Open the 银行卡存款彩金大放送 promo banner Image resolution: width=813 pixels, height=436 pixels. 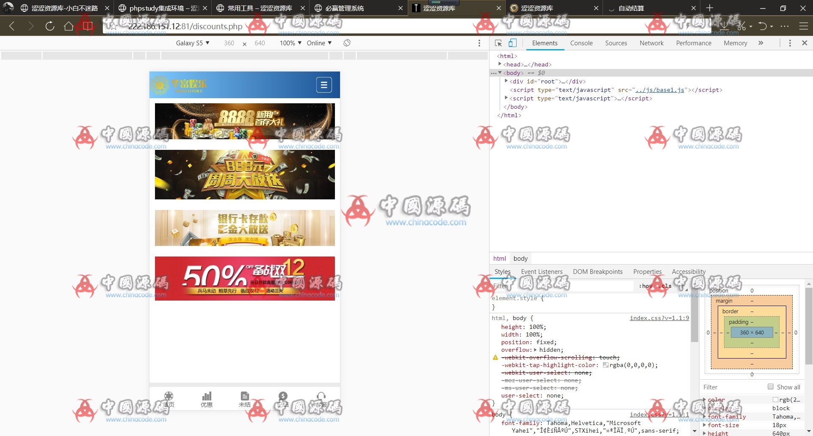(245, 228)
